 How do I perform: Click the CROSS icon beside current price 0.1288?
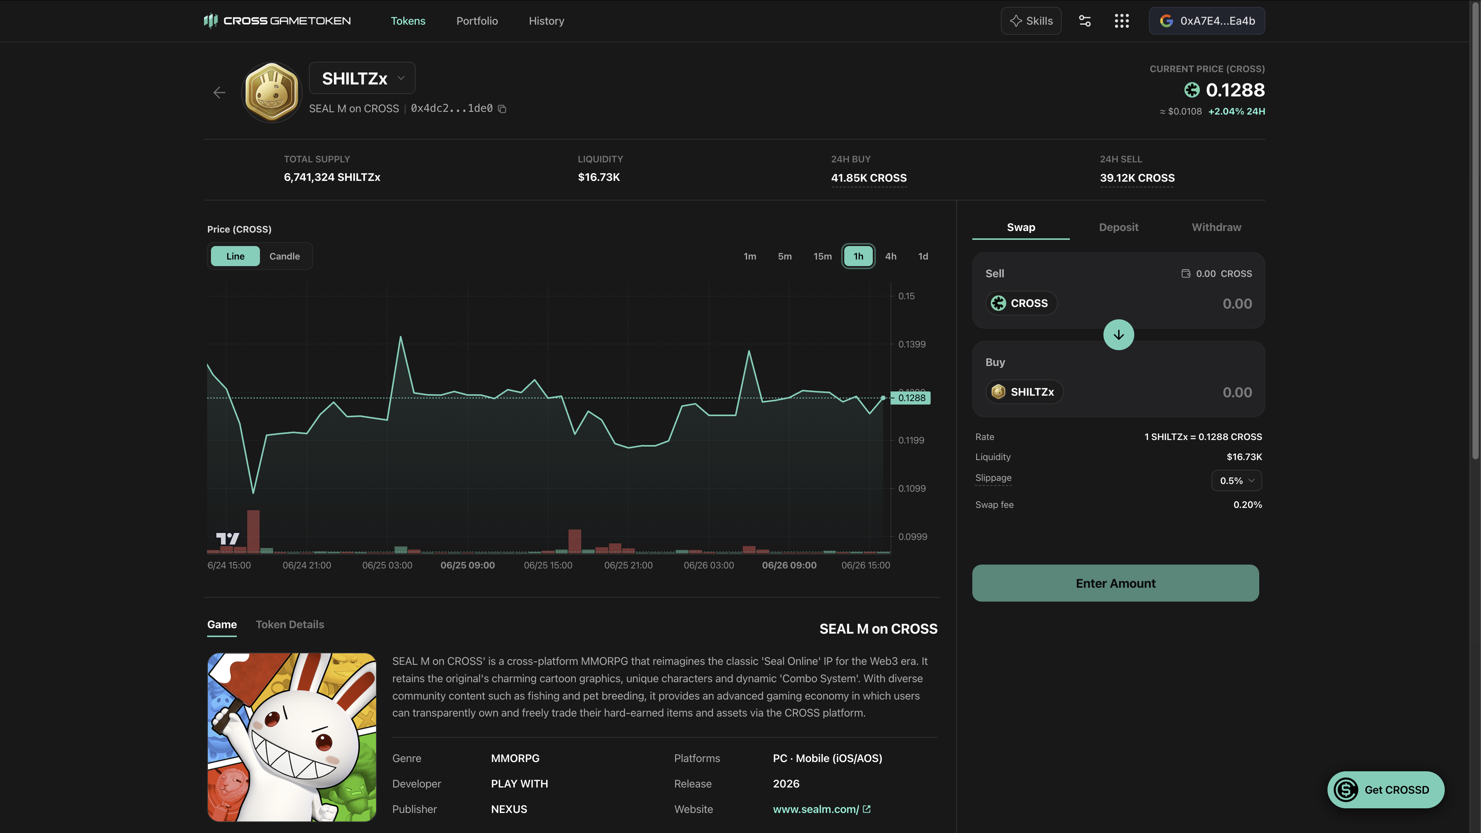click(1192, 90)
